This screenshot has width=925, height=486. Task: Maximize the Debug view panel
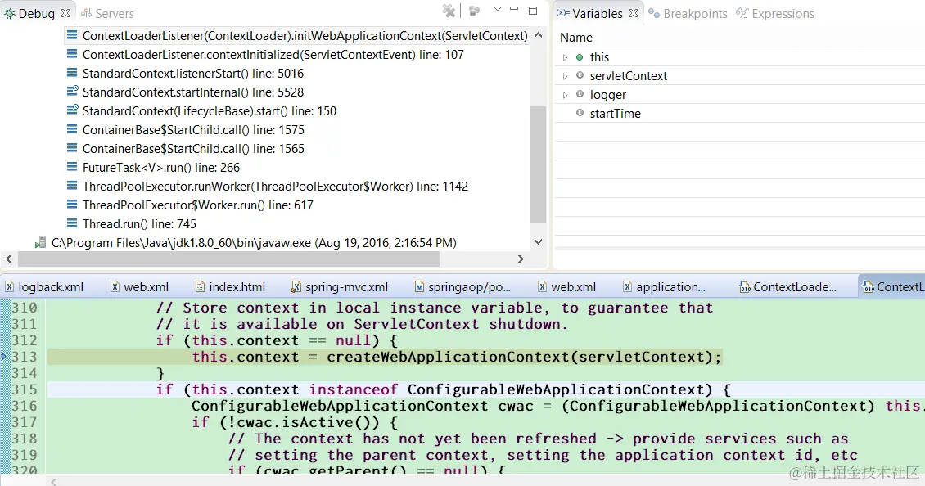pyautogui.click(x=533, y=10)
